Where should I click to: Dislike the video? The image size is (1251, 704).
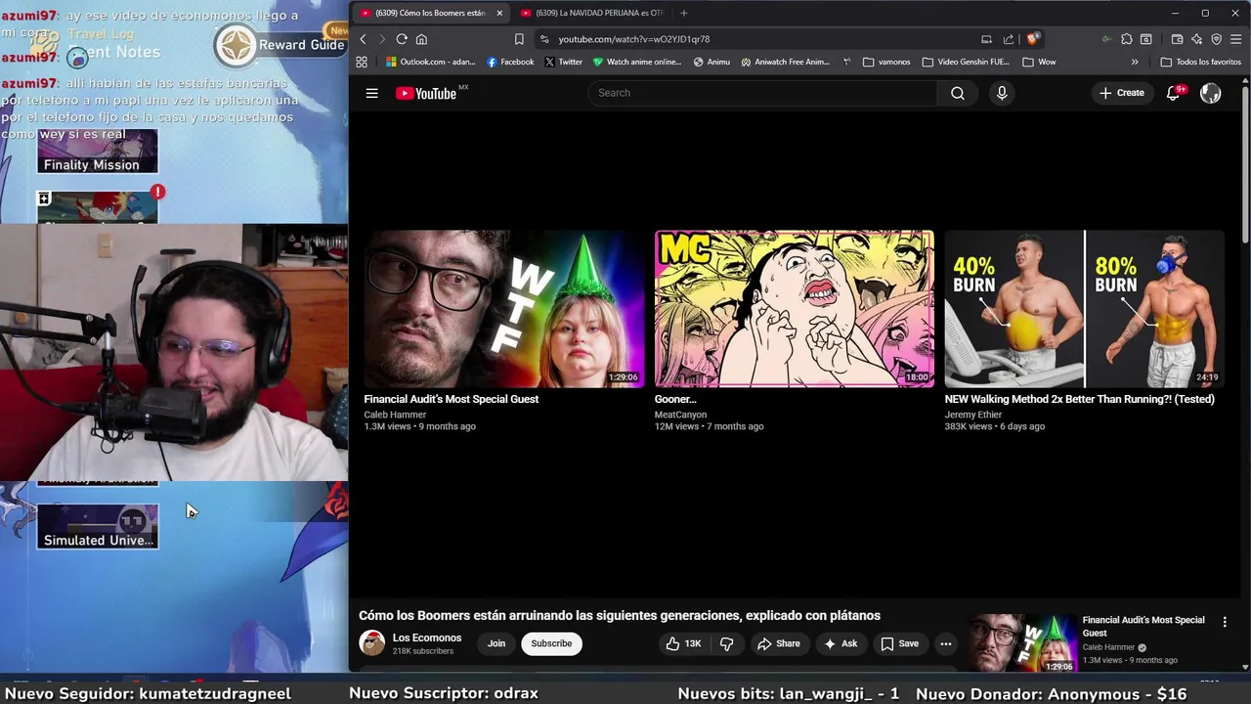tap(727, 643)
